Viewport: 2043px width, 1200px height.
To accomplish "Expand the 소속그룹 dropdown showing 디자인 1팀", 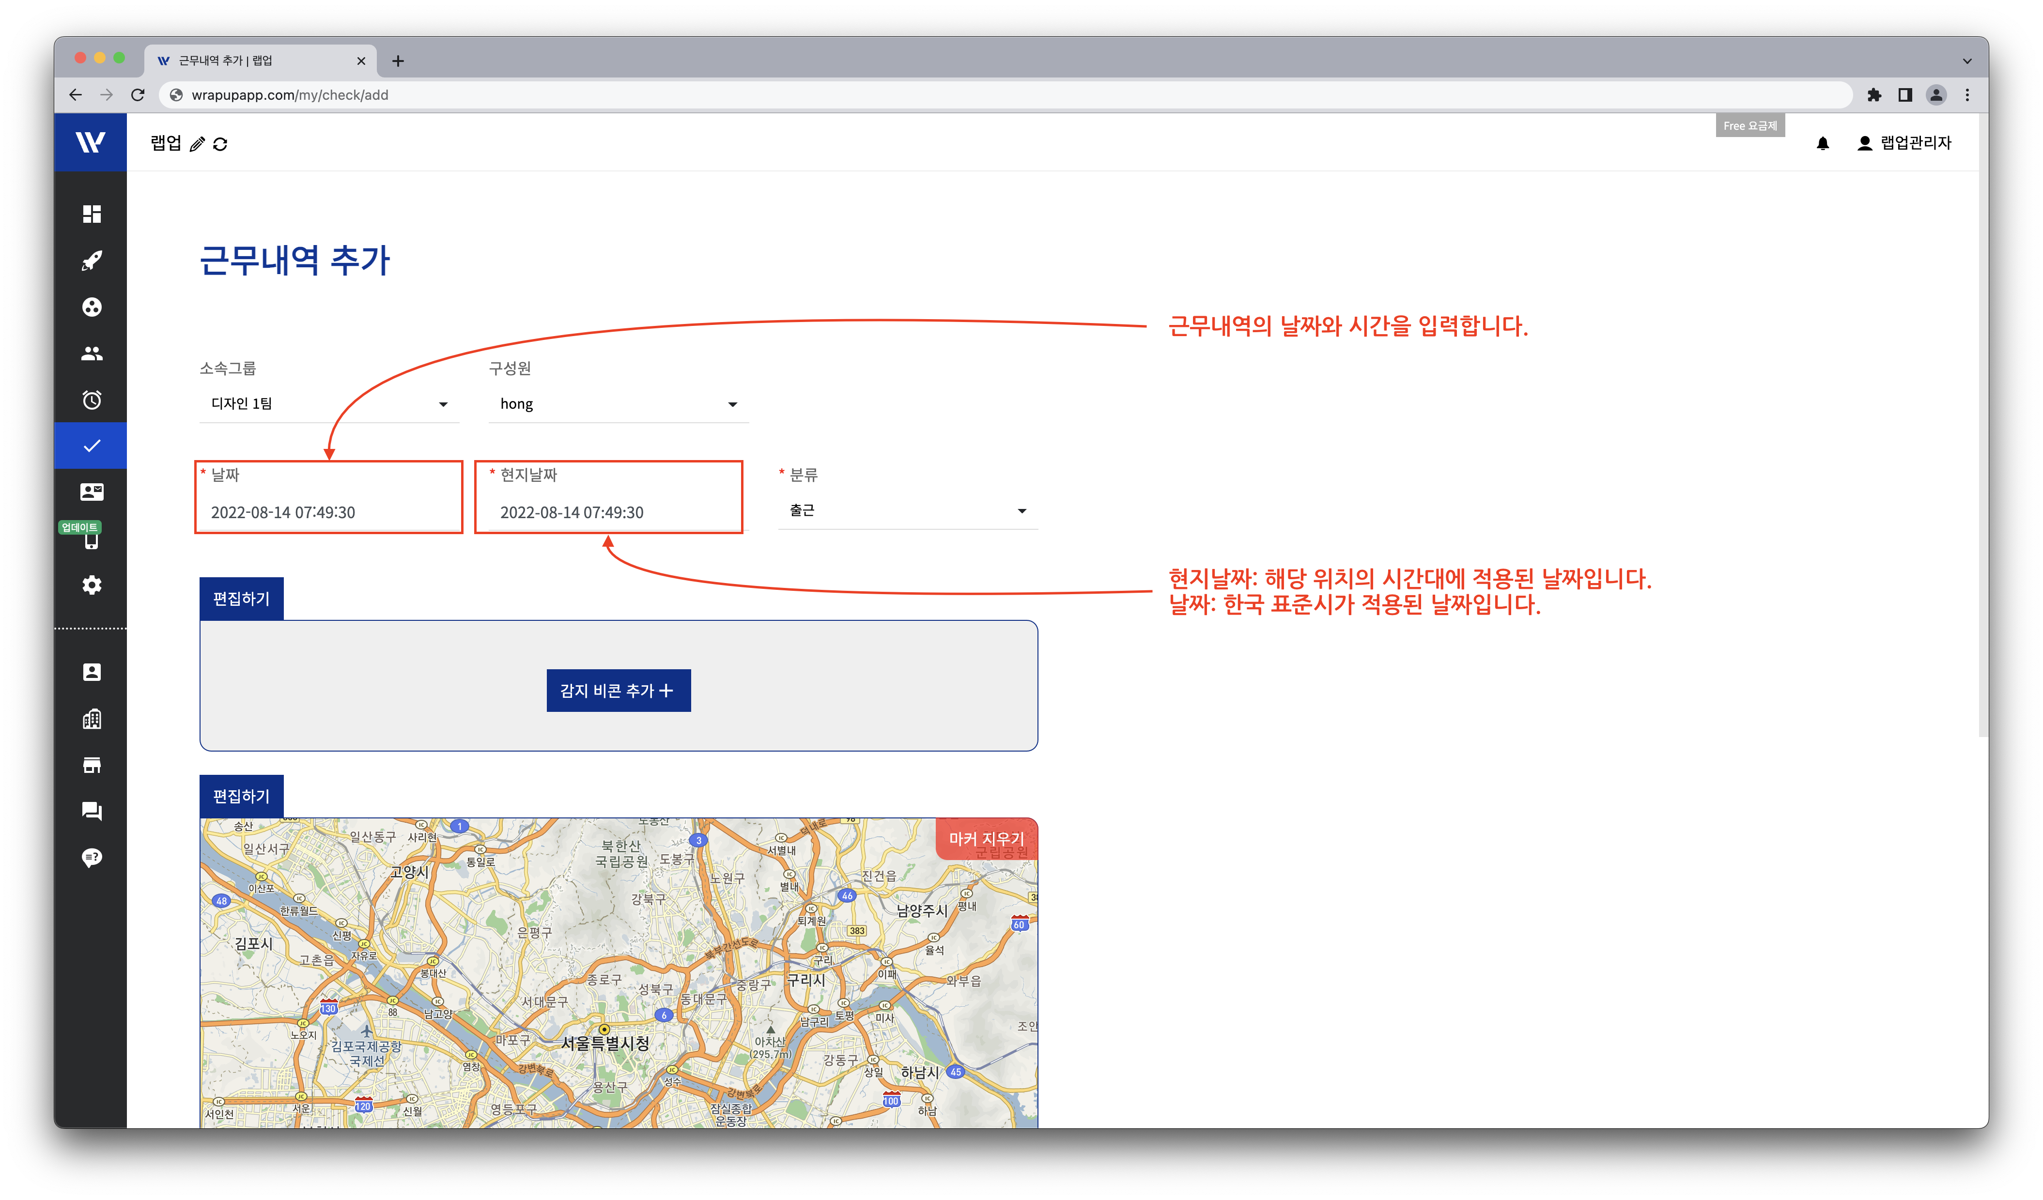I will [x=329, y=404].
